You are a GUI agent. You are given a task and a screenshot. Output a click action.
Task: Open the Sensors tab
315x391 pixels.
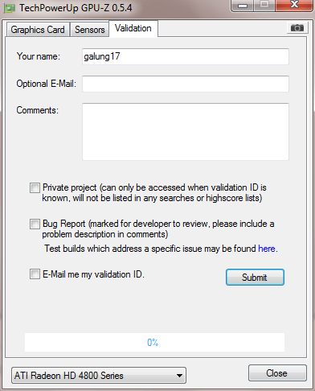pos(89,30)
